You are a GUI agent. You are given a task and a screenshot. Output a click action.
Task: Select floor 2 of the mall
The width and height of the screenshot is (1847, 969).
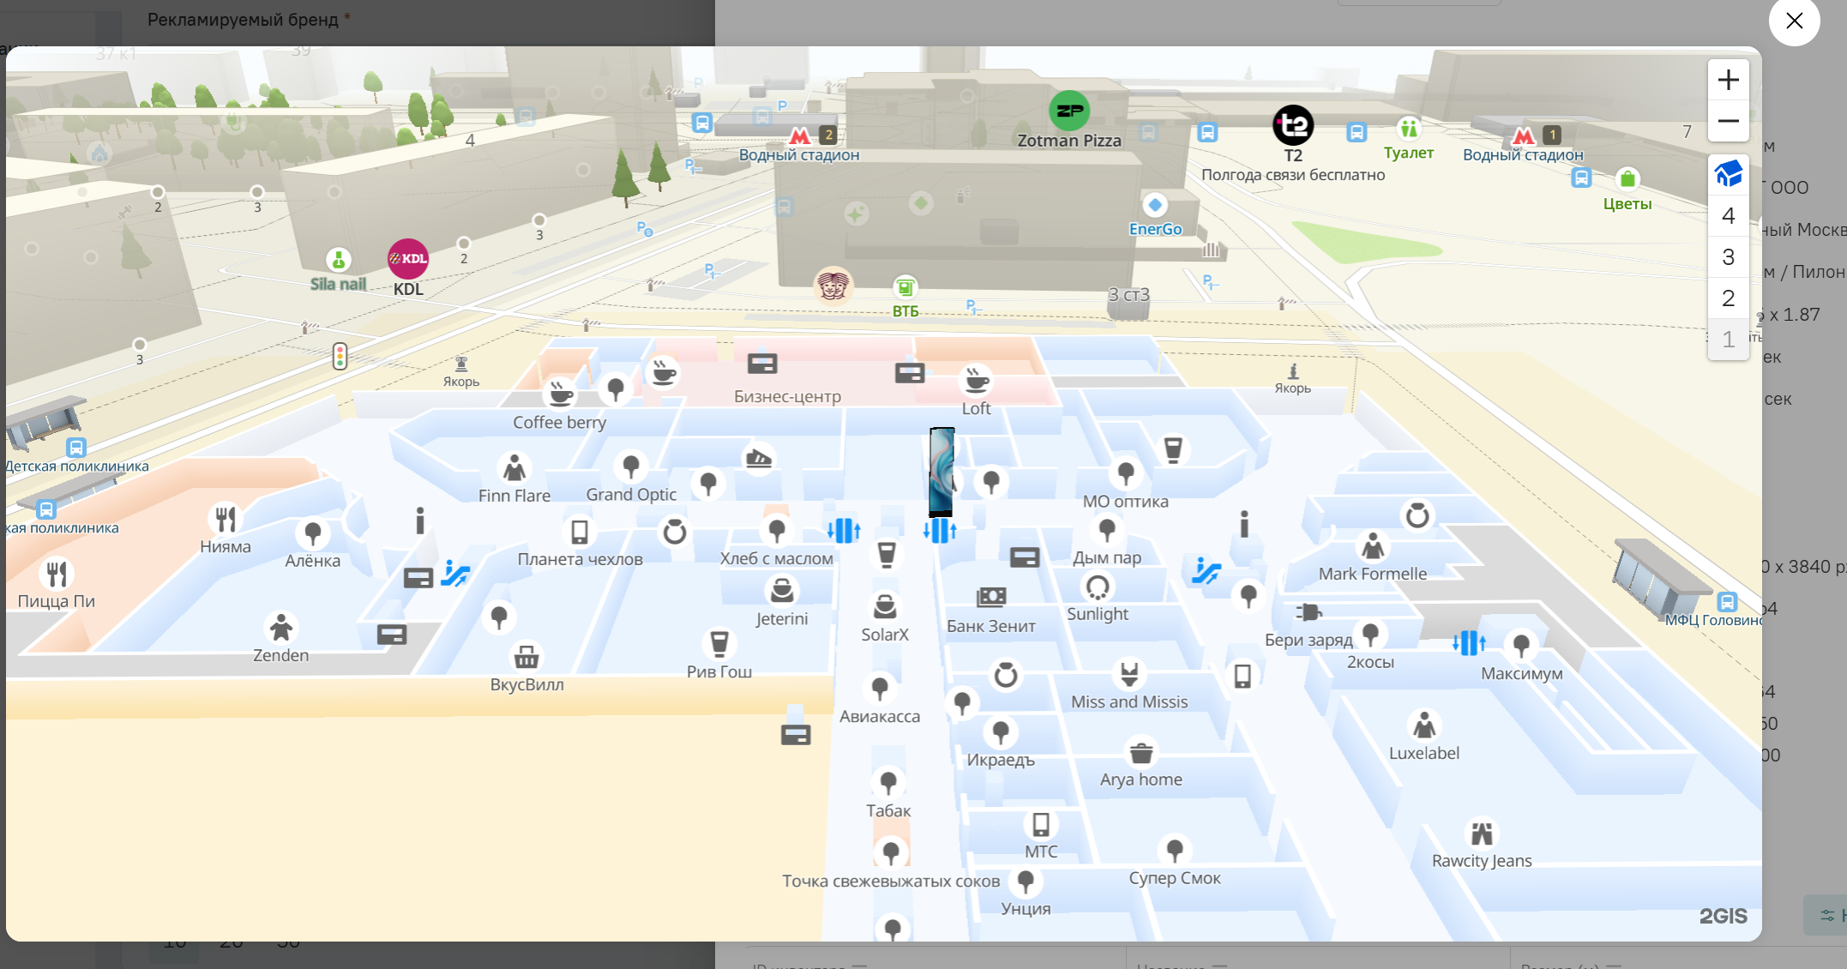[x=1728, y=298]
